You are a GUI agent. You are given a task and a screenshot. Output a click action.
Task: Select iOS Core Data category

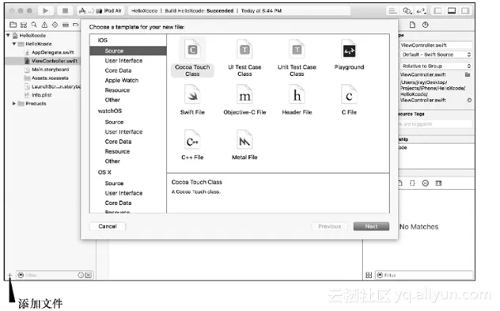pyautogui.click(x=118, y=70)
